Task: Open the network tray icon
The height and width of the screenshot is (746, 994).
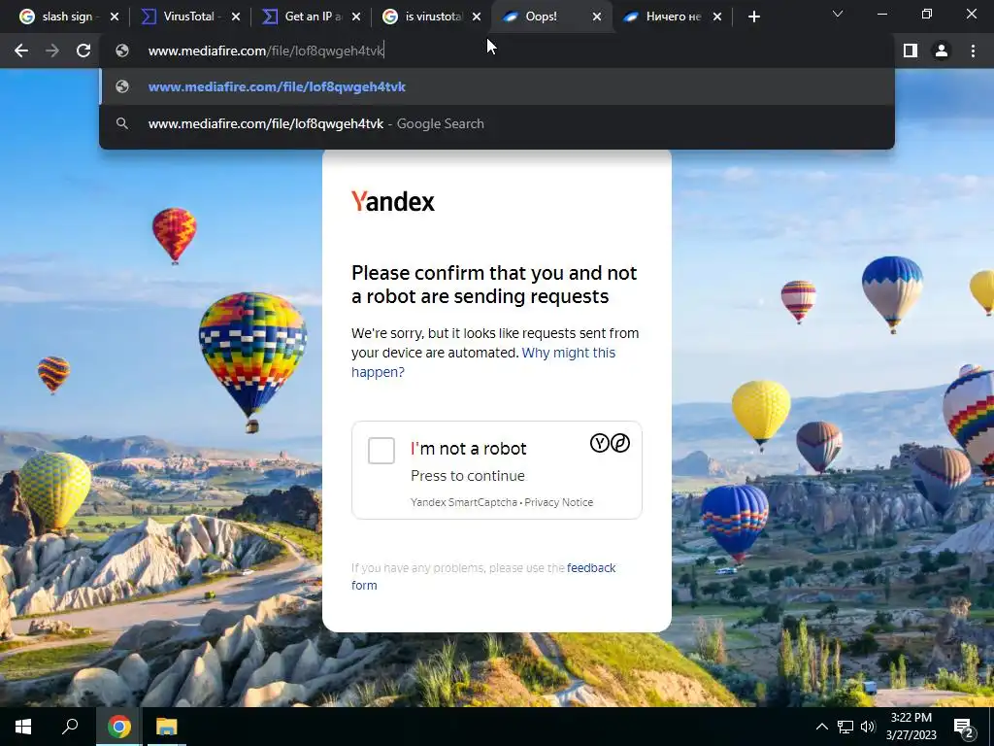Action: (x=845, y=727)
